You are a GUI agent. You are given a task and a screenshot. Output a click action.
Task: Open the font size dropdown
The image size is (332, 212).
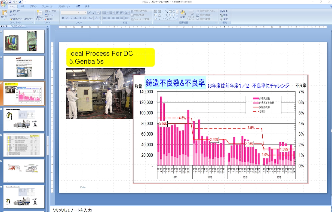tap(85, 13)
